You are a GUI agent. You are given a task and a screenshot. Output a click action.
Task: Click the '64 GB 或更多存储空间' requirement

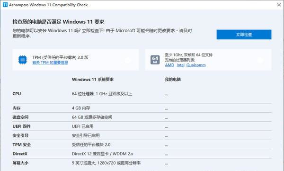tap(92, 117)
